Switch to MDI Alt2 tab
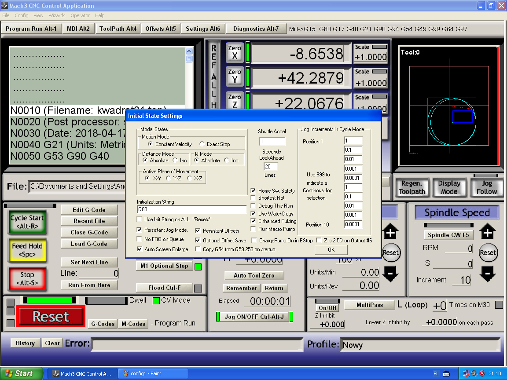 pyautogui.click(x=78, y=29)
